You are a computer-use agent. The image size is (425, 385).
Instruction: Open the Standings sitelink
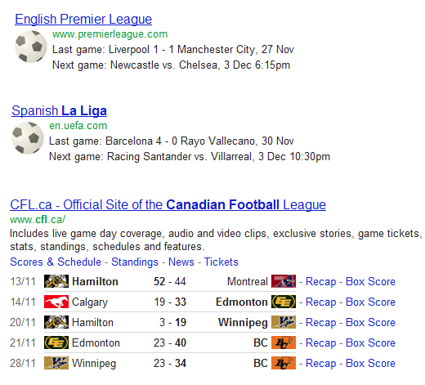click(135, 262)
